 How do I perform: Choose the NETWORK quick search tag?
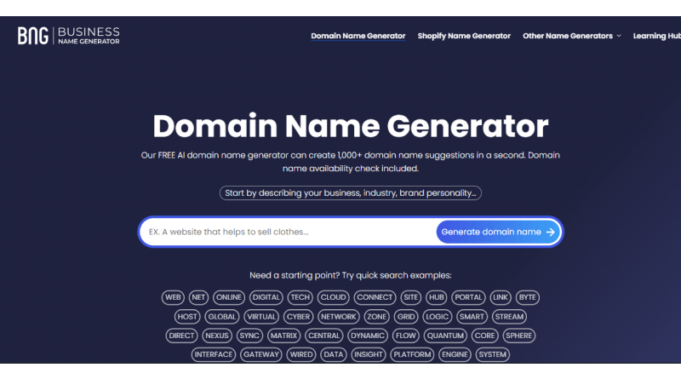pos(339,316)
